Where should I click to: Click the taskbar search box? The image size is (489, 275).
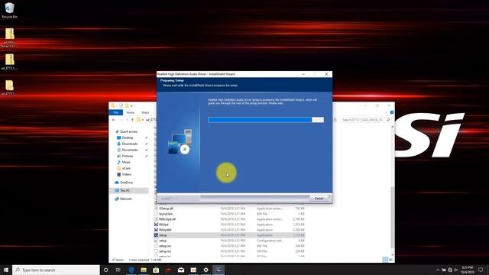point(56,270)
